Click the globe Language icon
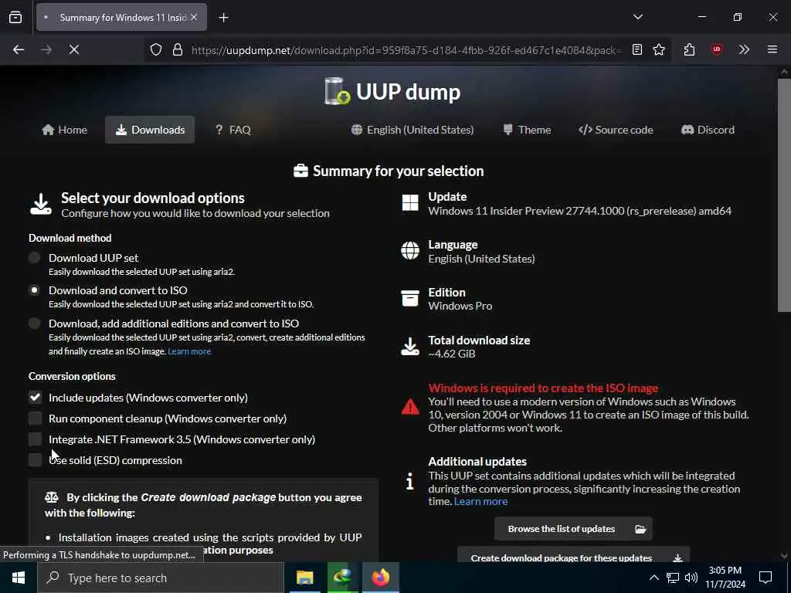Screen dimensions: 791x593 click(410, 251)
